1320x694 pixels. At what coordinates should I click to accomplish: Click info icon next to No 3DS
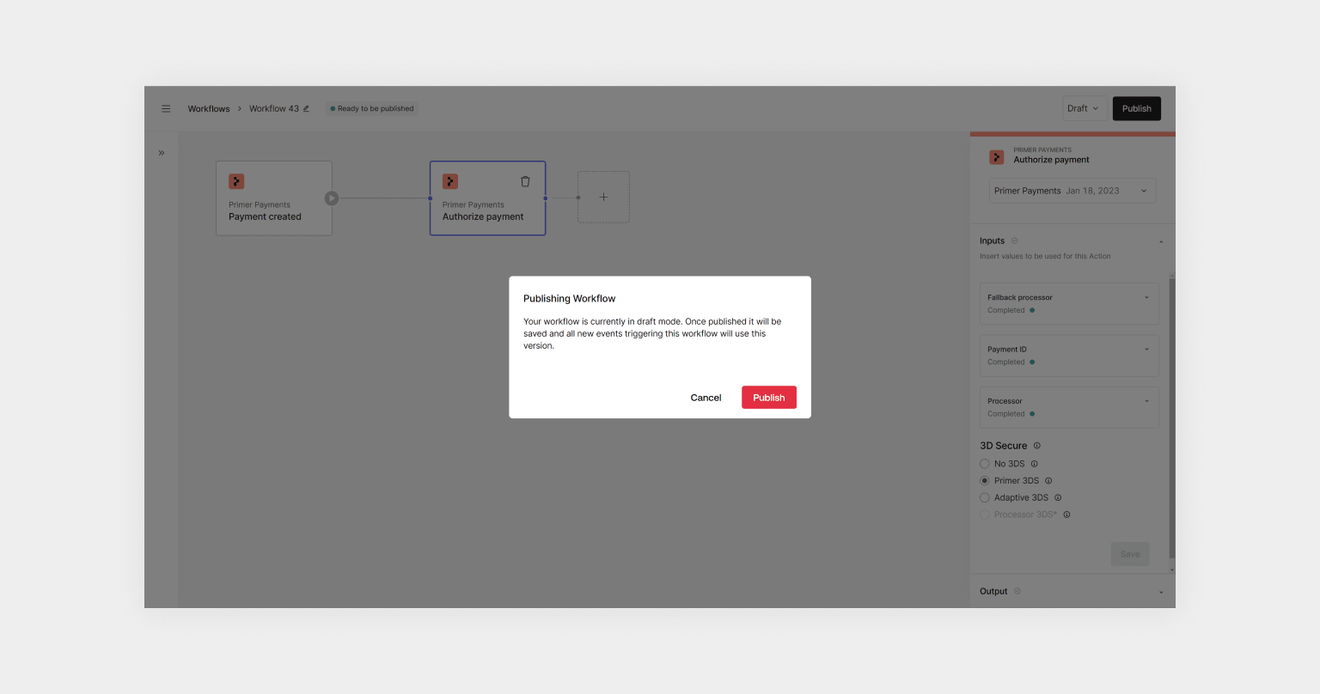1034,464
